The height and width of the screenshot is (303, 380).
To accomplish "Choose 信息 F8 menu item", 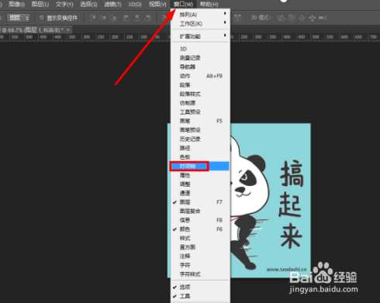I will pyautogui.click(x=200, y=220).
